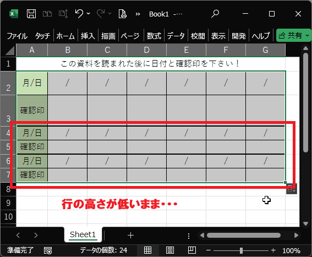Zoom out with minus button
312x257 pixels.
(x=209, y=250)
